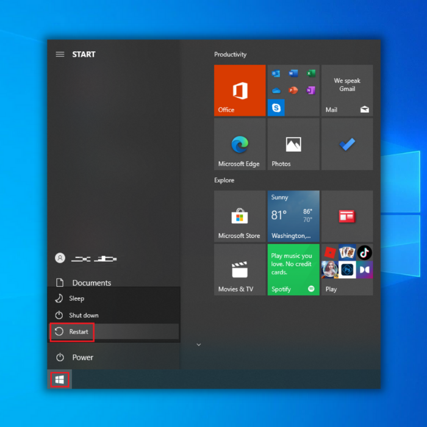Image resolution: width=427 pixels, height=427 pixels.
Task: Choose Shut down from the power menu
Action: [x=114, y=315]
